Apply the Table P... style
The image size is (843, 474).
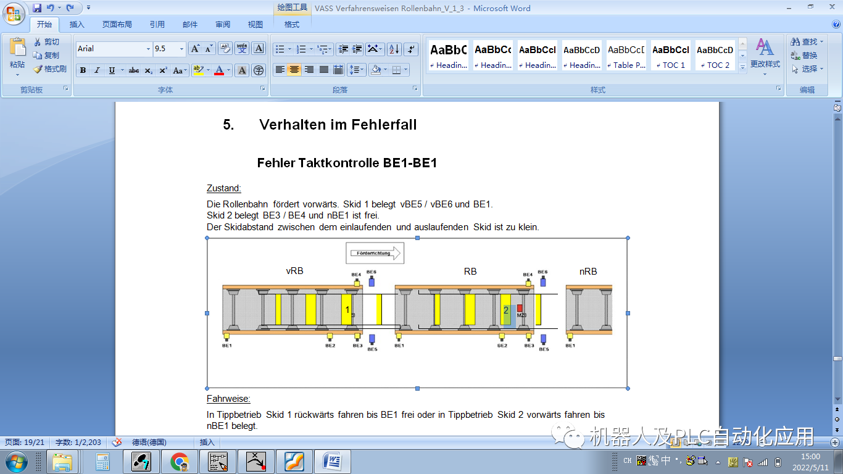click(626, 56)
